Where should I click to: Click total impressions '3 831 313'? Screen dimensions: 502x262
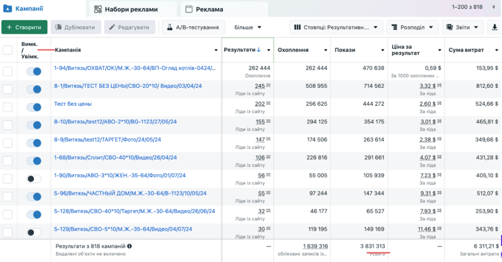pyautogui.click(x=373, y=246)
